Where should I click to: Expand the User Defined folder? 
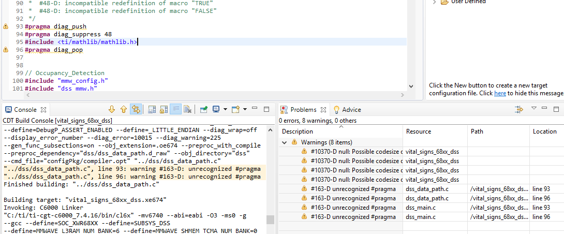click(x=435, y=2)
